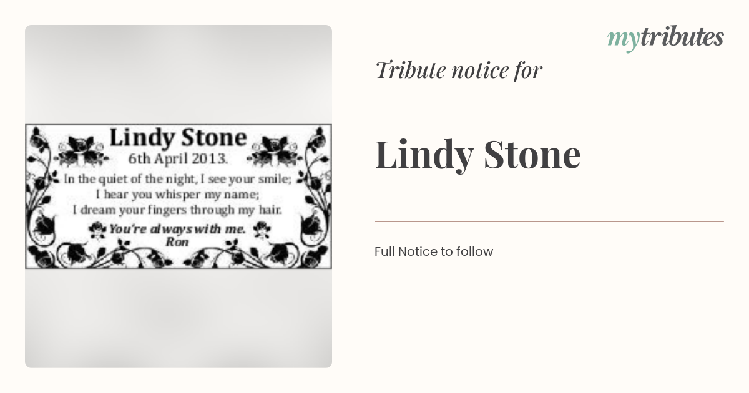Click the top-right rose ornament in notice
The height and width of the screenshot is (393, 749).
275,150
